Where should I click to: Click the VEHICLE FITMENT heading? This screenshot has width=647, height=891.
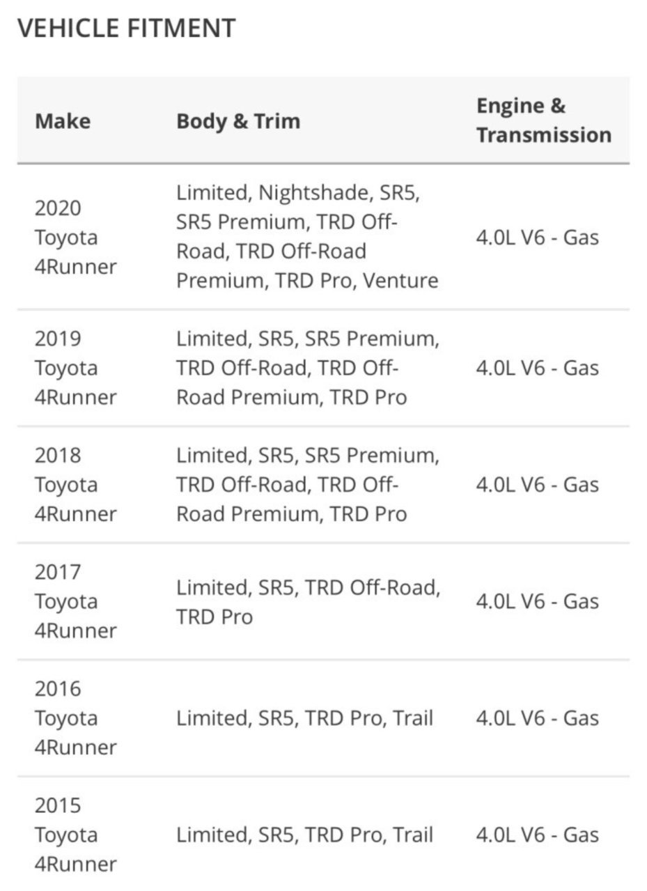126,29
